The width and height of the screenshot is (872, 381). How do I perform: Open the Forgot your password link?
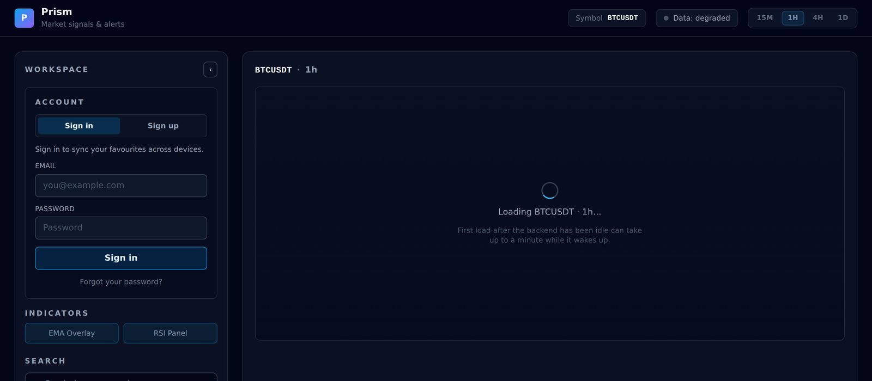pos(121,282)
